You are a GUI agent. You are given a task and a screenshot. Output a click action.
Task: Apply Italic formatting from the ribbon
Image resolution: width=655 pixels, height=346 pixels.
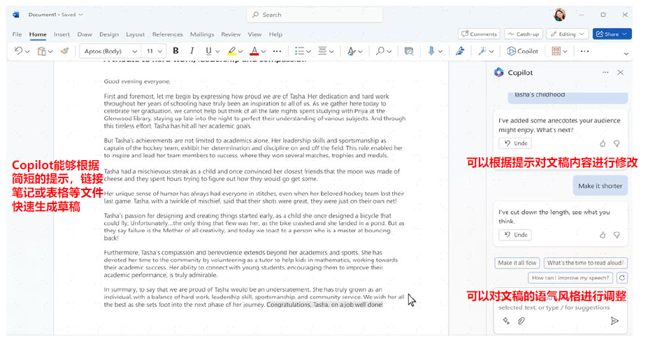(x=192, y=51)
